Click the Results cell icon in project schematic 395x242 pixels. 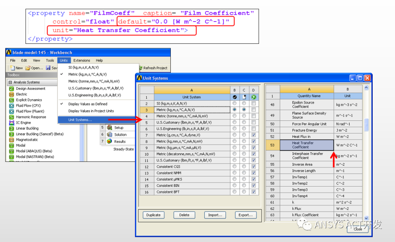(x=109, y=141)
